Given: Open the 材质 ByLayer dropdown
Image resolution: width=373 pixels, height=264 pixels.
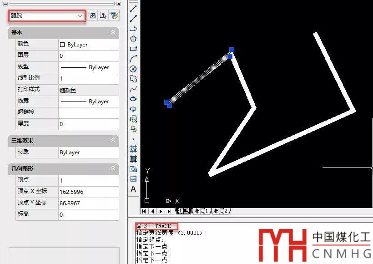Looking at the screenshot, I should click(x=89, y=152).
